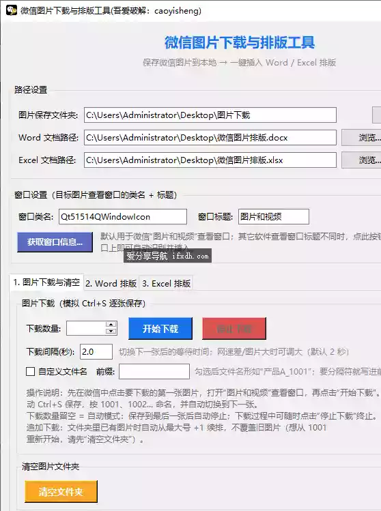381x511 pixels.
Task: Click the orange 清空文件夹 button
Action: tap(61, 491)
